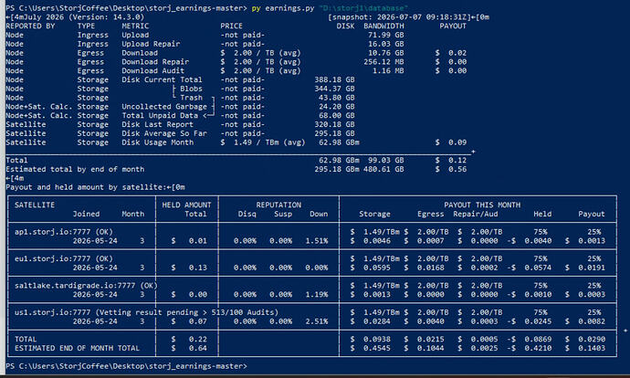Click the Uncollected Garbage row
630x378 pixels.
coord(180,107)
